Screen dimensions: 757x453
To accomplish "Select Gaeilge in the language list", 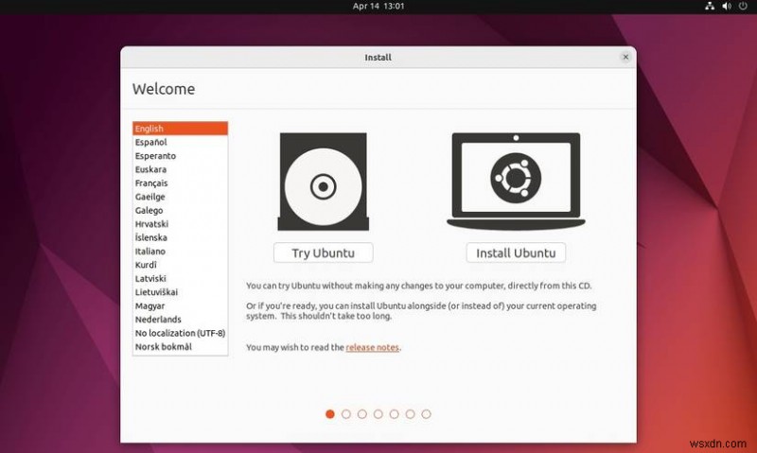I will (x=180, y=197).
